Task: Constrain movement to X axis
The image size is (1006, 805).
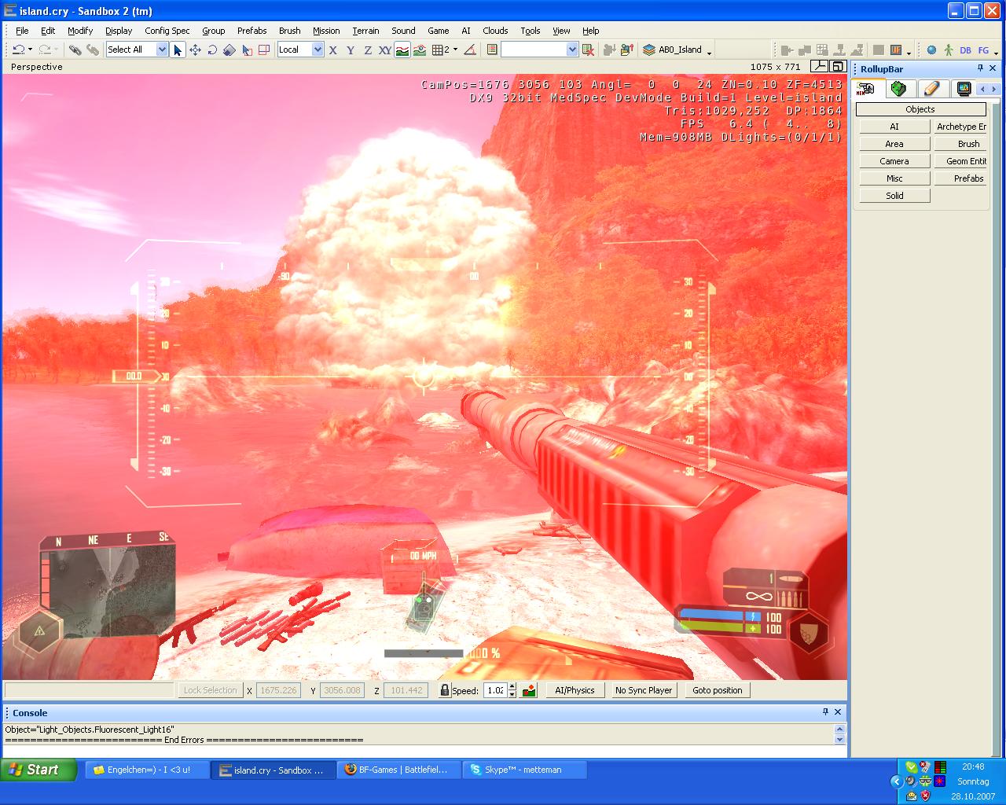Action: [332, 50]
